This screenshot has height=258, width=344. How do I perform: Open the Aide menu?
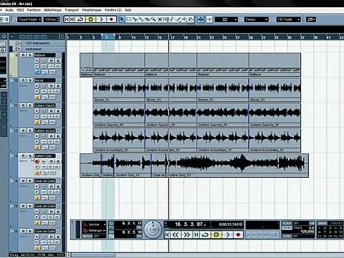128,10
